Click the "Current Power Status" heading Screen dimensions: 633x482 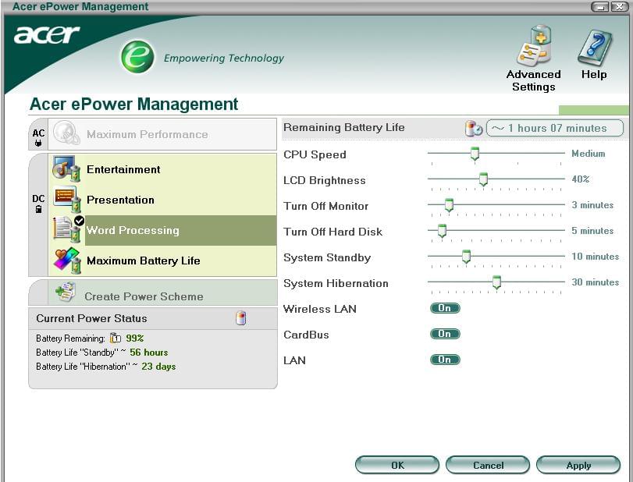91,318
